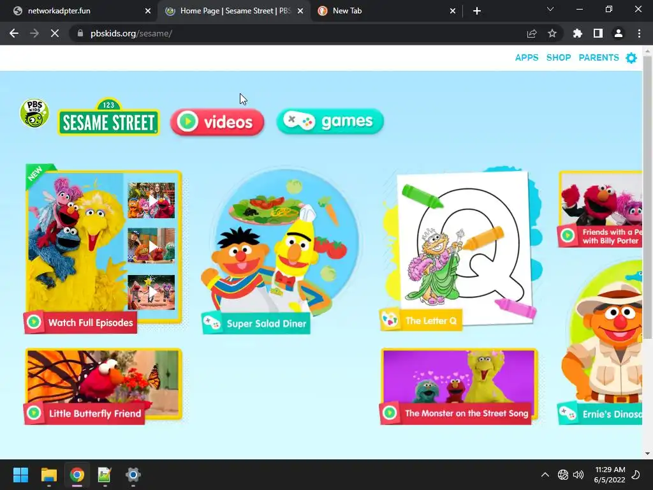This screenshot has height=490, width=653.
Task: Open the Sesame Street logo link
Action: pos(108,117)
